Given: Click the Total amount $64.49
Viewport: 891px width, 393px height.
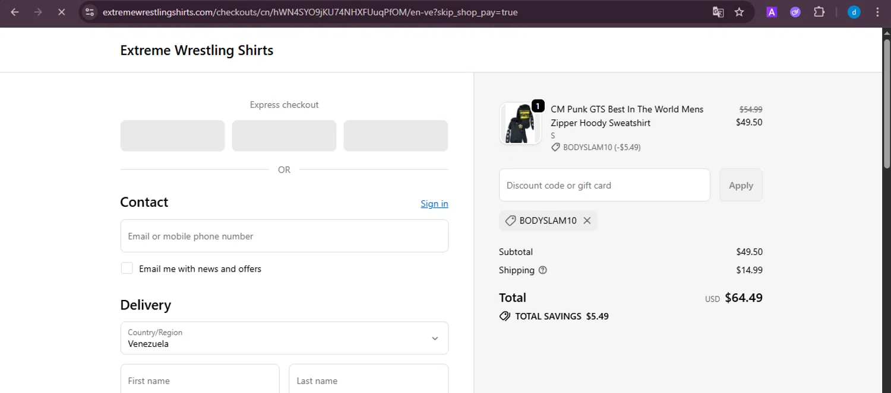Looking at the screenshot, I should tap(744, 298).
